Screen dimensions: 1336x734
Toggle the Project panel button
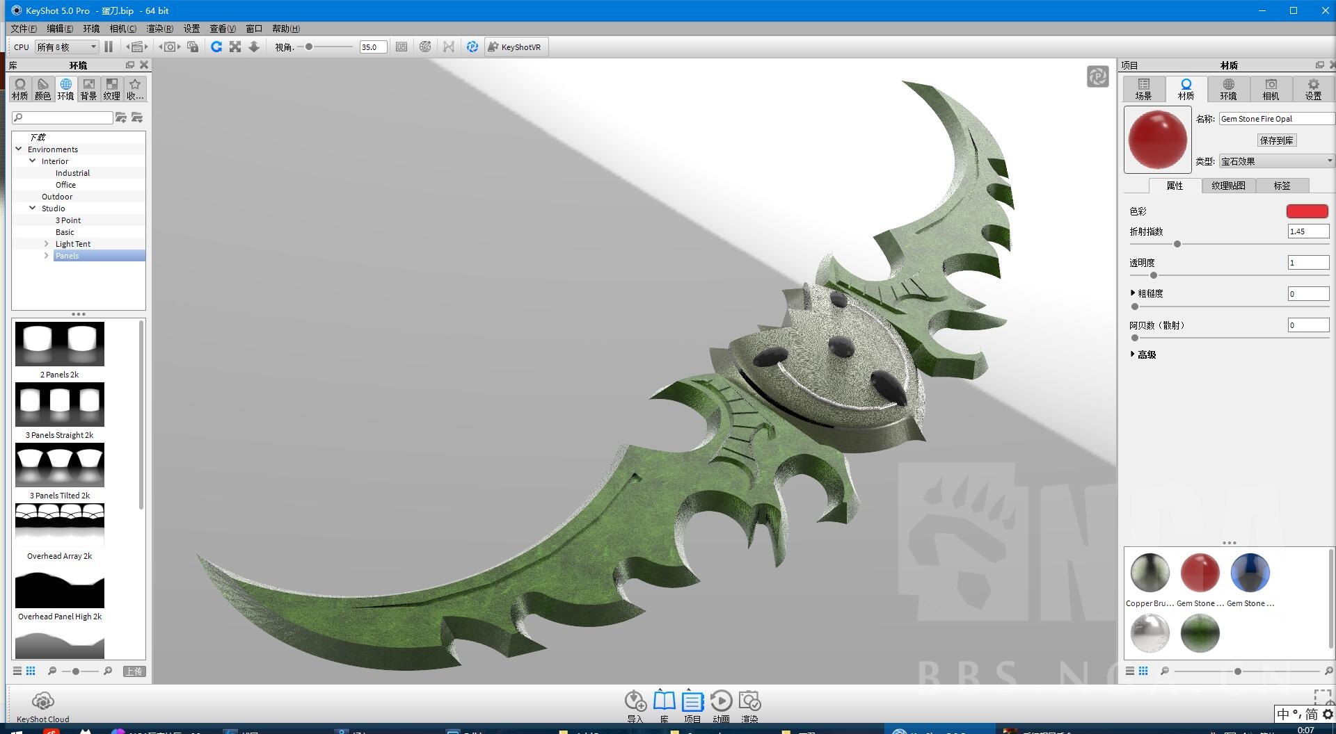692,706
